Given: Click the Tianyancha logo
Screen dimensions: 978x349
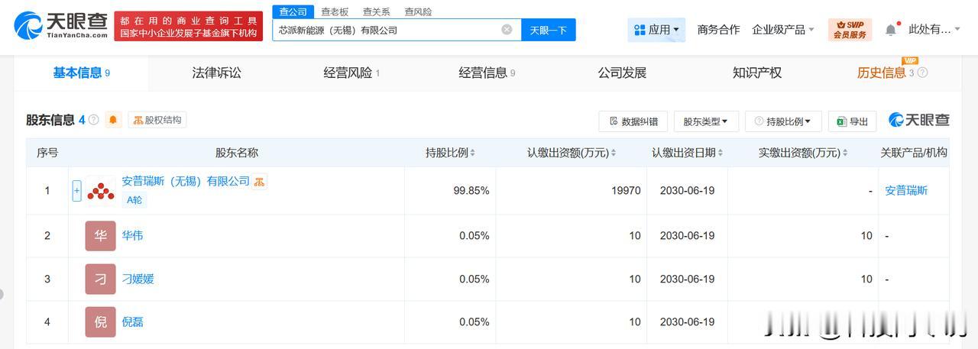Looking at the screenshot, I should (x=60, y=26).
